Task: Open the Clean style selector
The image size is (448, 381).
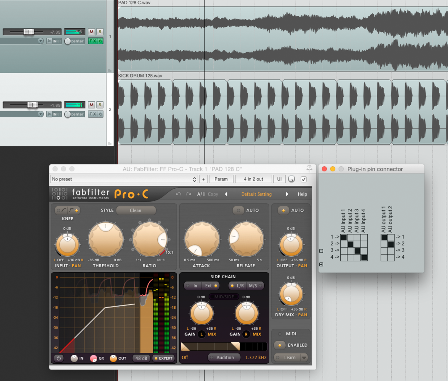Action: tap(136, 210)
